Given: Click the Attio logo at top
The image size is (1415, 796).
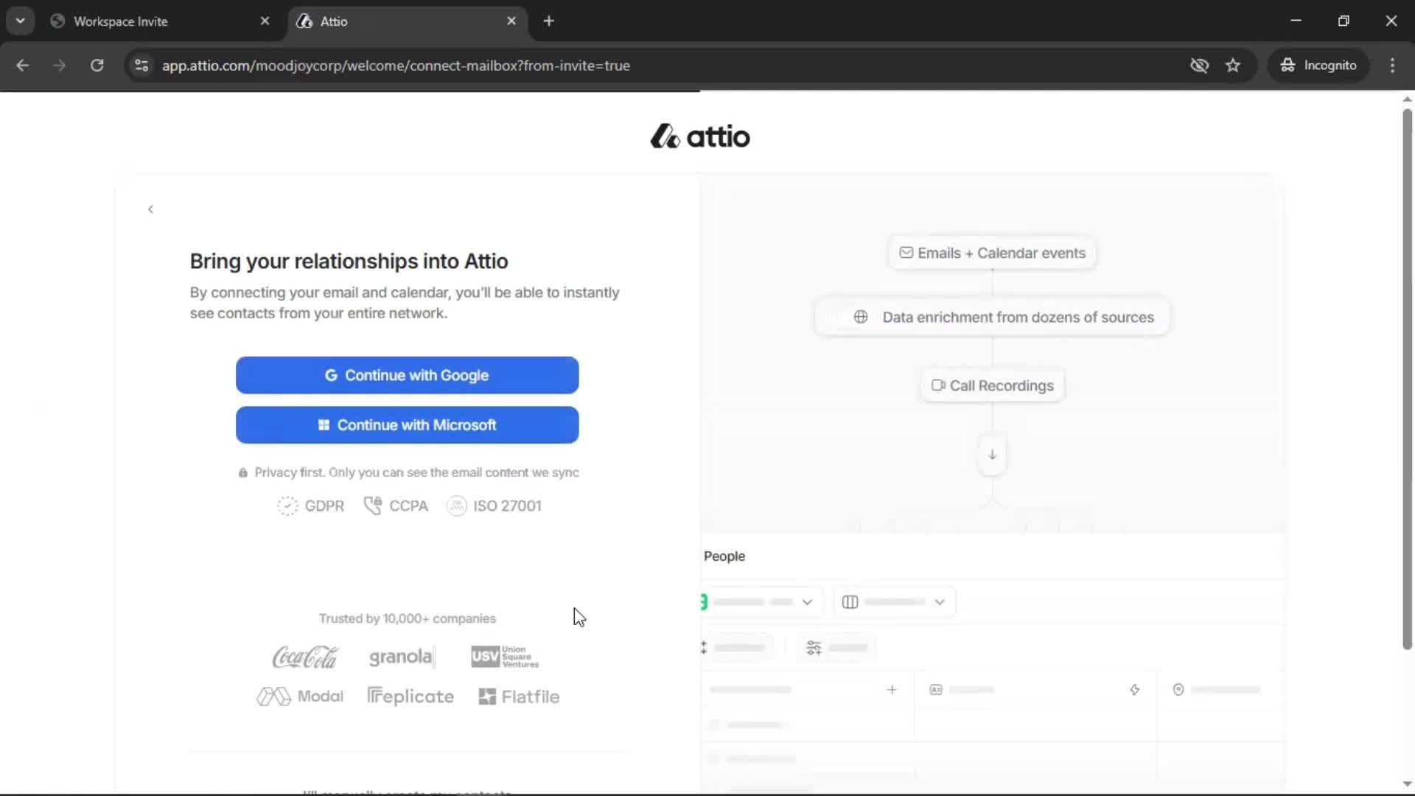Looking at the screenshot, I should click(x=699, y=136).
